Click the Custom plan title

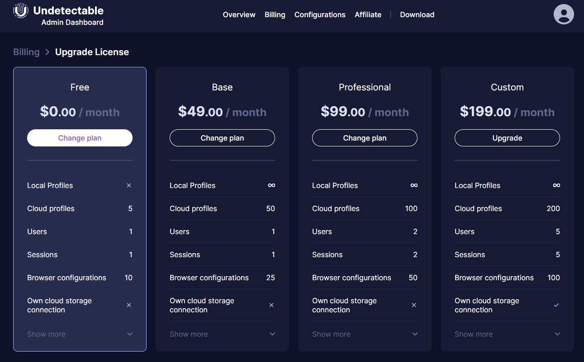click(x=507, y=87)
